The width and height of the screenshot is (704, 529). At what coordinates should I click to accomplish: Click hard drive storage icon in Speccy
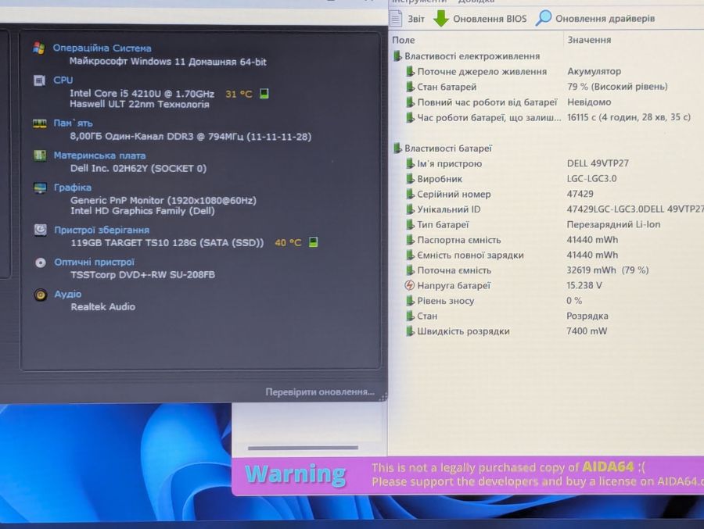coord(41,230)
